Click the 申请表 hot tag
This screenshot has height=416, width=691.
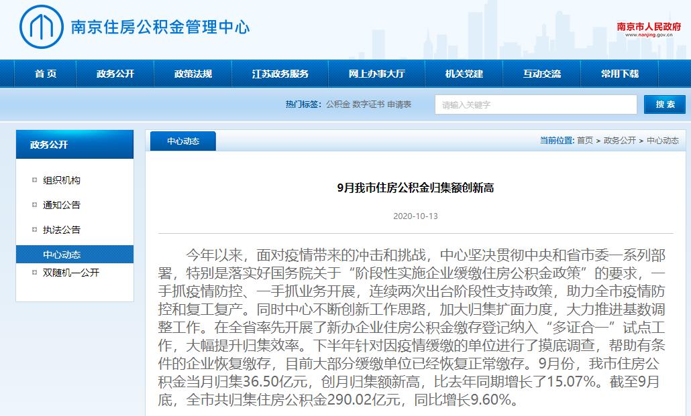tap(399, 105)
